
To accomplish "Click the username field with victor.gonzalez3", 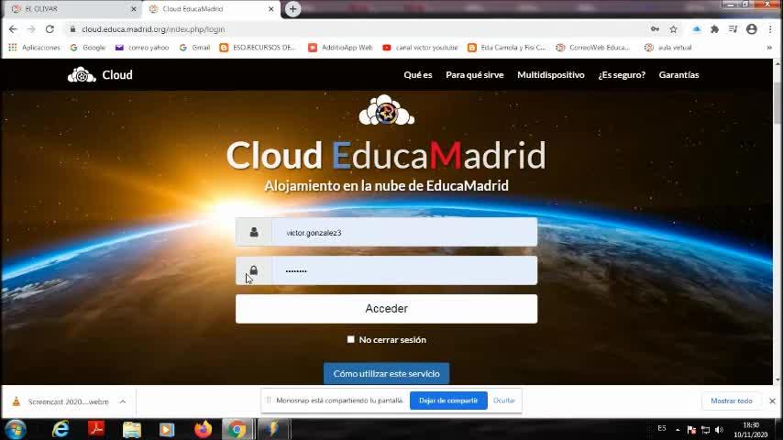I will pos(387,232).
